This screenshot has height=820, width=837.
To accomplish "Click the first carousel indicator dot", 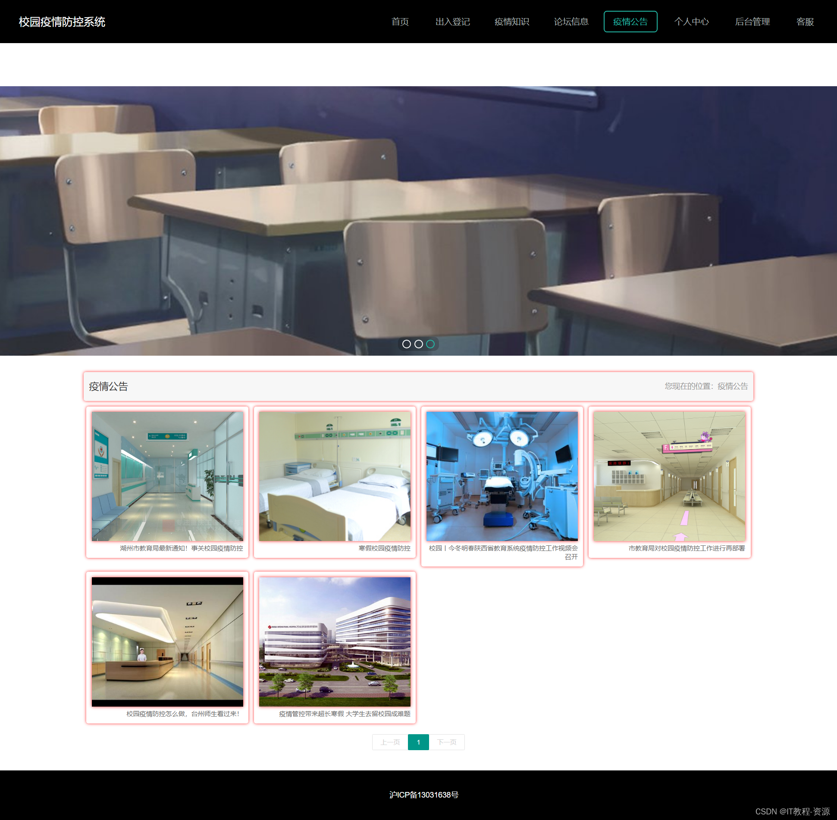I will (406, 344).
